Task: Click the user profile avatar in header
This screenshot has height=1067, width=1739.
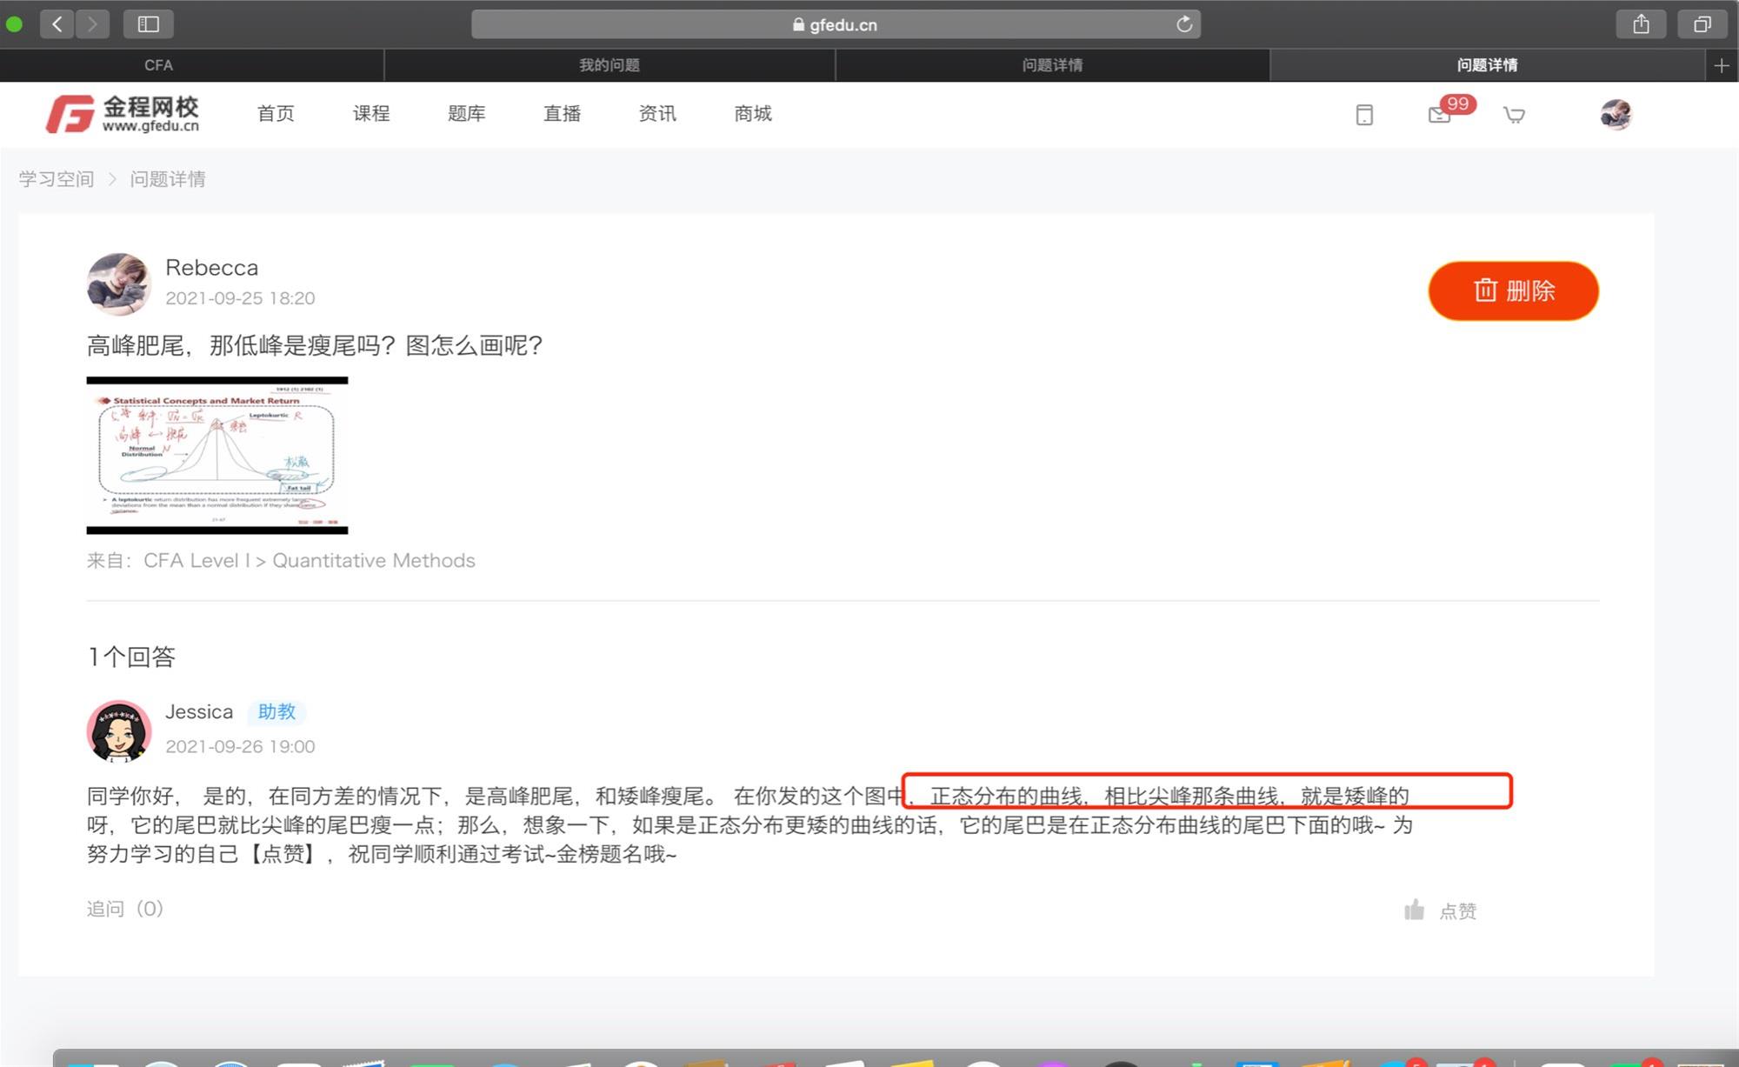Action: click(x=1616, y=114)
